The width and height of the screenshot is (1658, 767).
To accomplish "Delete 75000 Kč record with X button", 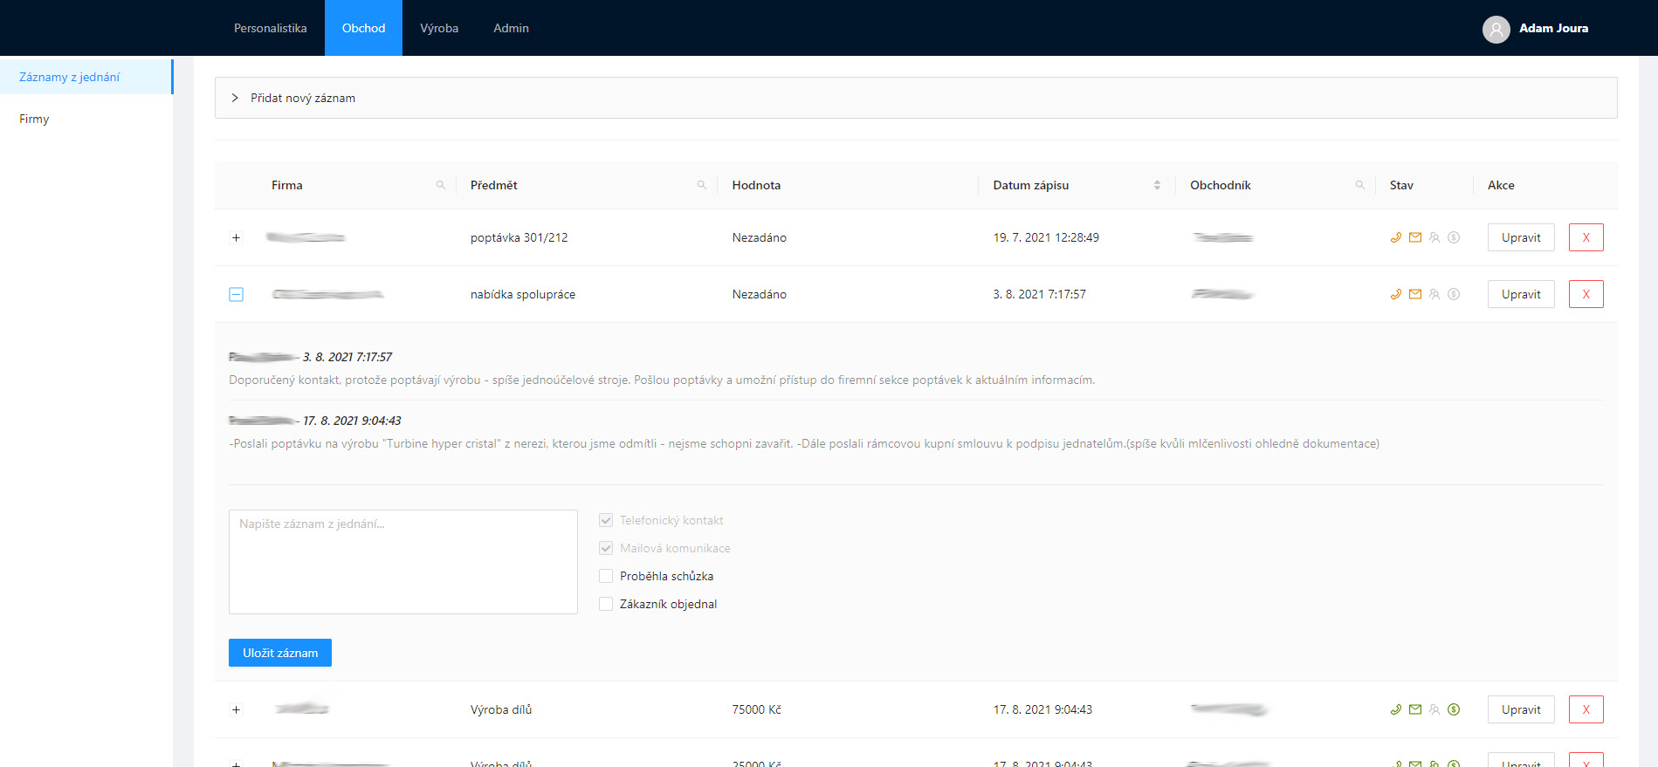I will [x=1586, y=709].
